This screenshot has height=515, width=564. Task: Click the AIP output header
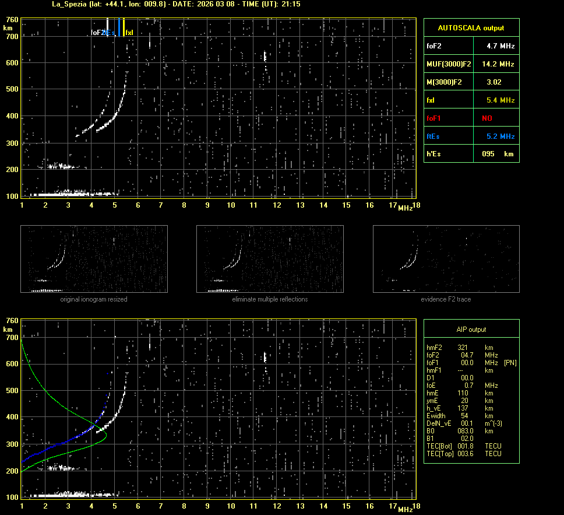471,329
